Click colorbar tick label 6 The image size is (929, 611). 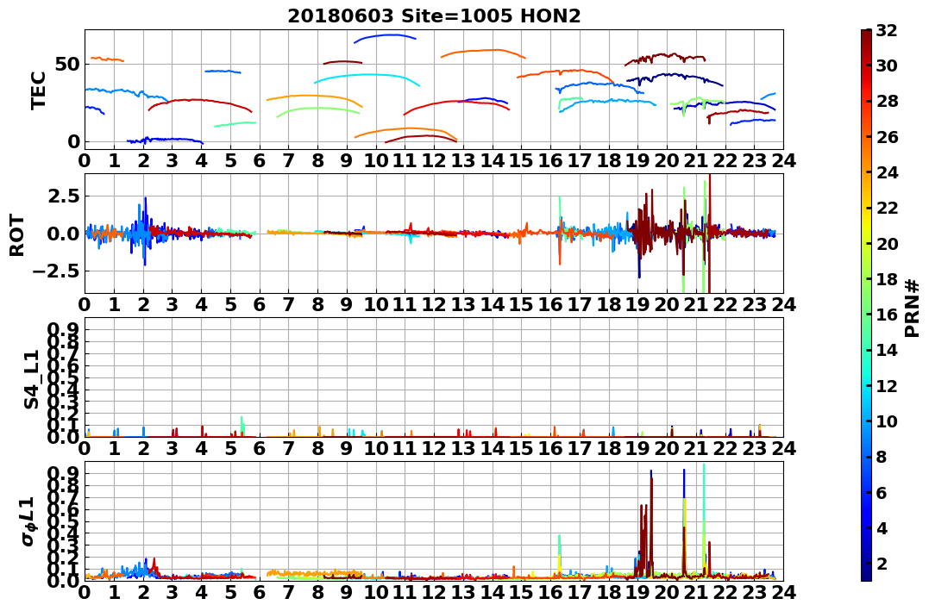pos(882,492)
